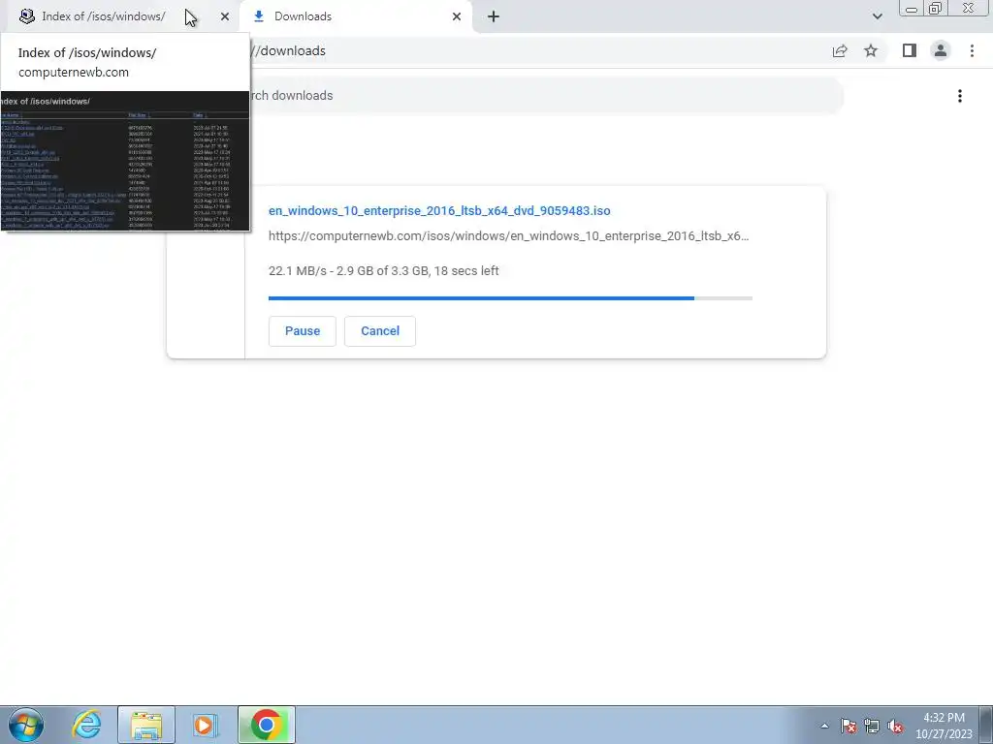Click the computernewb.com source URL
This screenshot has height=744, width=993.
click(x=508, y=236)
